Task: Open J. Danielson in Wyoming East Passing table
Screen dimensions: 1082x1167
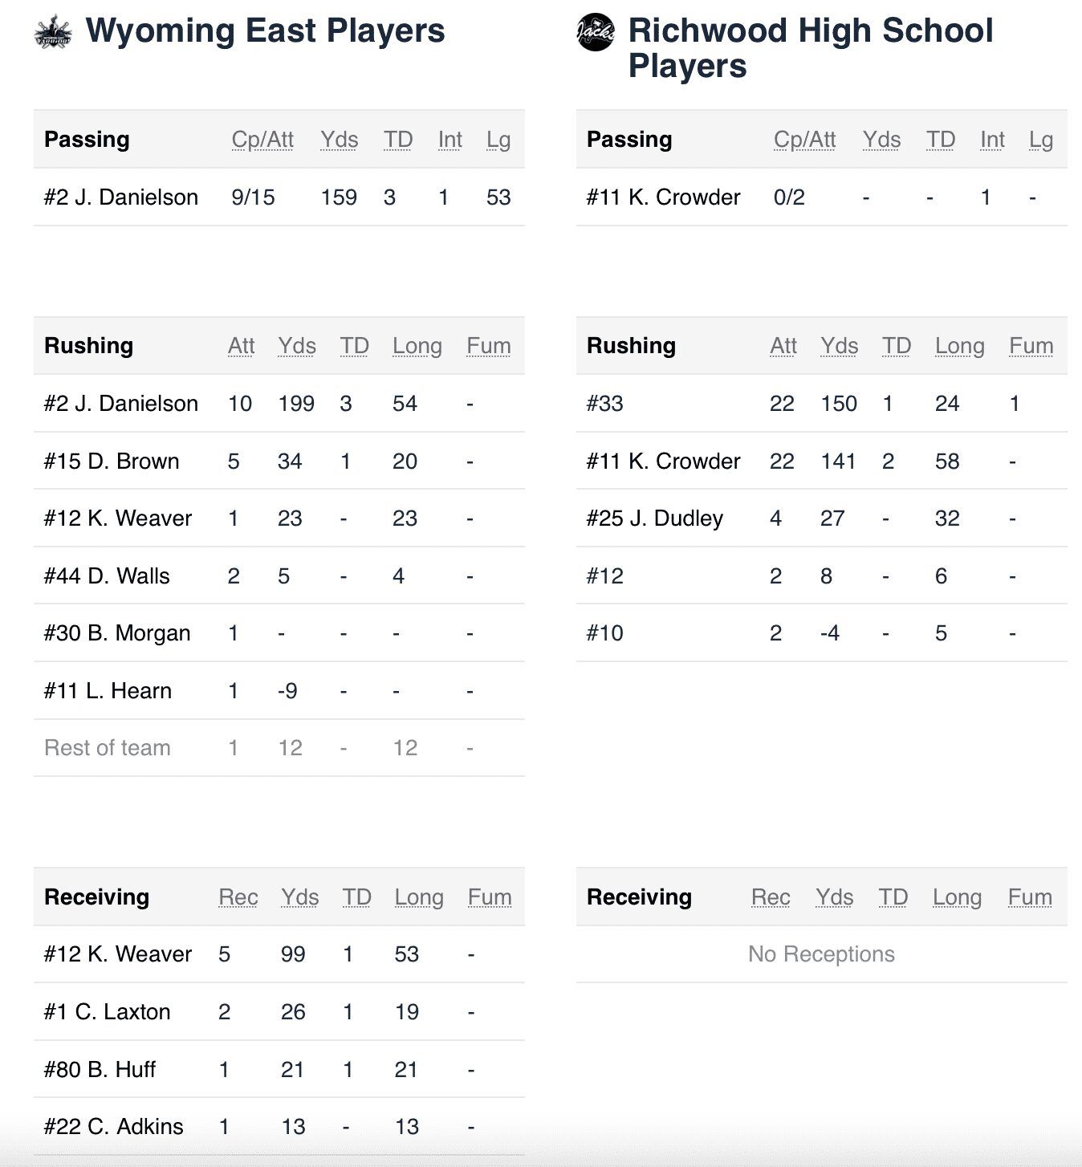Action: pyautogui.click(x=121, y=197)
